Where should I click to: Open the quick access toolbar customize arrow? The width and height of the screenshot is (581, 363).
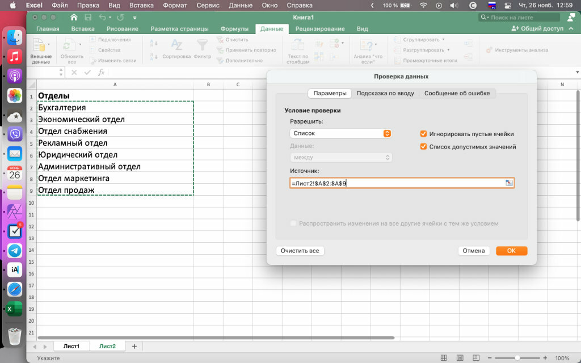(134, 18)
